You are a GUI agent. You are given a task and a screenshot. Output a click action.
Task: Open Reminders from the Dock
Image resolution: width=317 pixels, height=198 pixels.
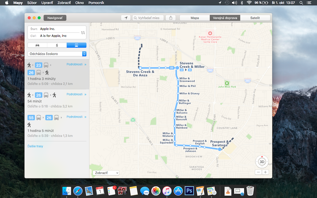111,191
